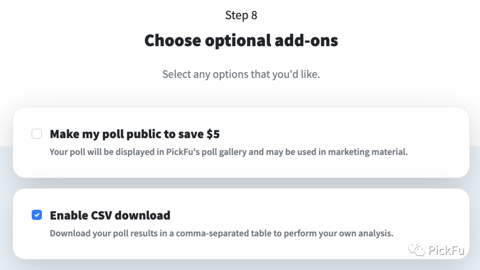Click the word 'download' in the CSV option title
The image size is (480, 270).
pyautogui.click(x=144, y=215)
